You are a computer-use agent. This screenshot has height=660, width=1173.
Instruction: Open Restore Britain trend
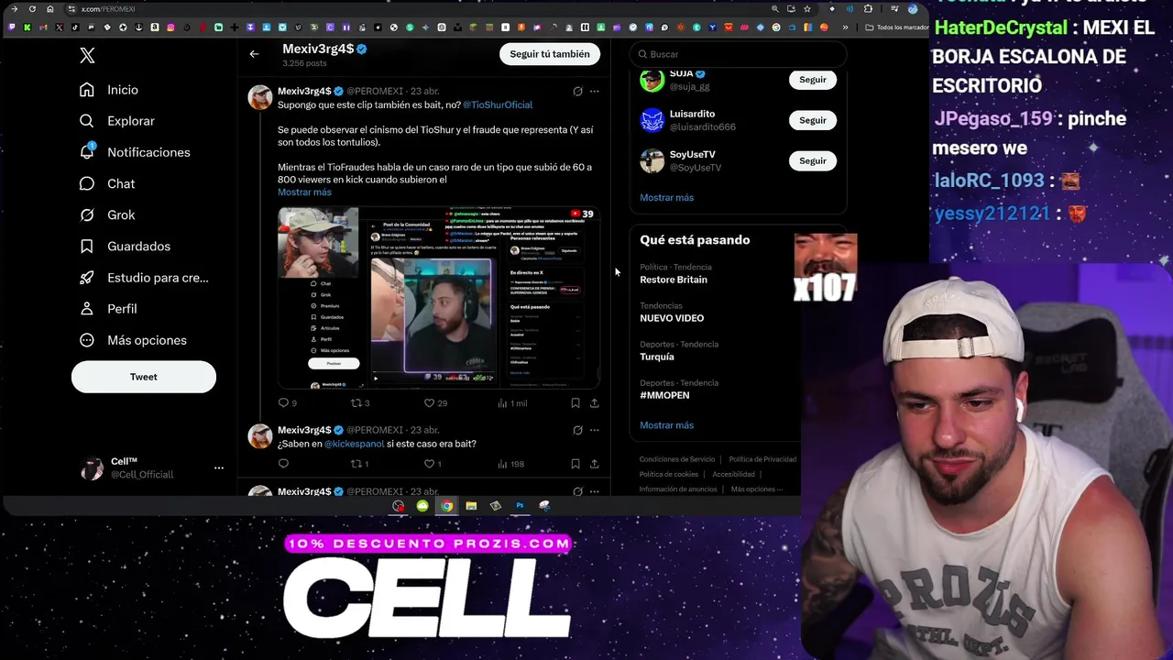click(x=674, y=280)
